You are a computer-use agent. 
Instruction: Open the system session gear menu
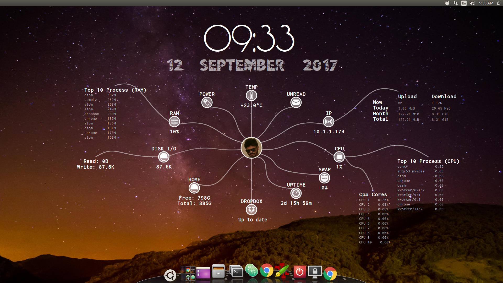tap(499, 3)
